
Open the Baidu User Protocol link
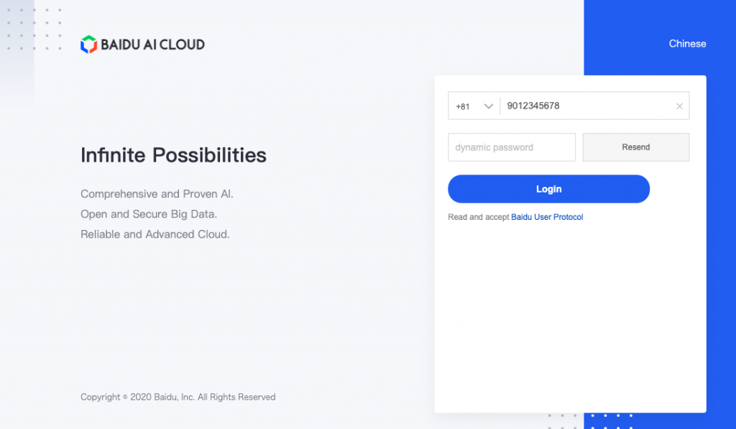[547, 217]
